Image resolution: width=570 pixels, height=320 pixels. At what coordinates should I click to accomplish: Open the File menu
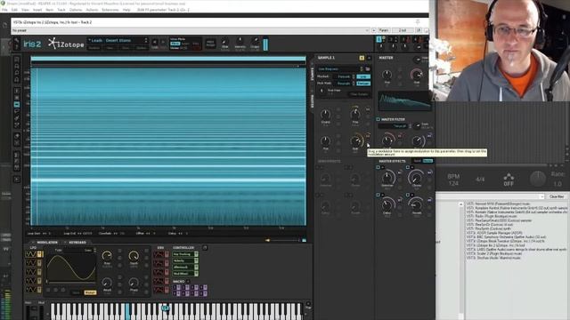tap(4, 10)
